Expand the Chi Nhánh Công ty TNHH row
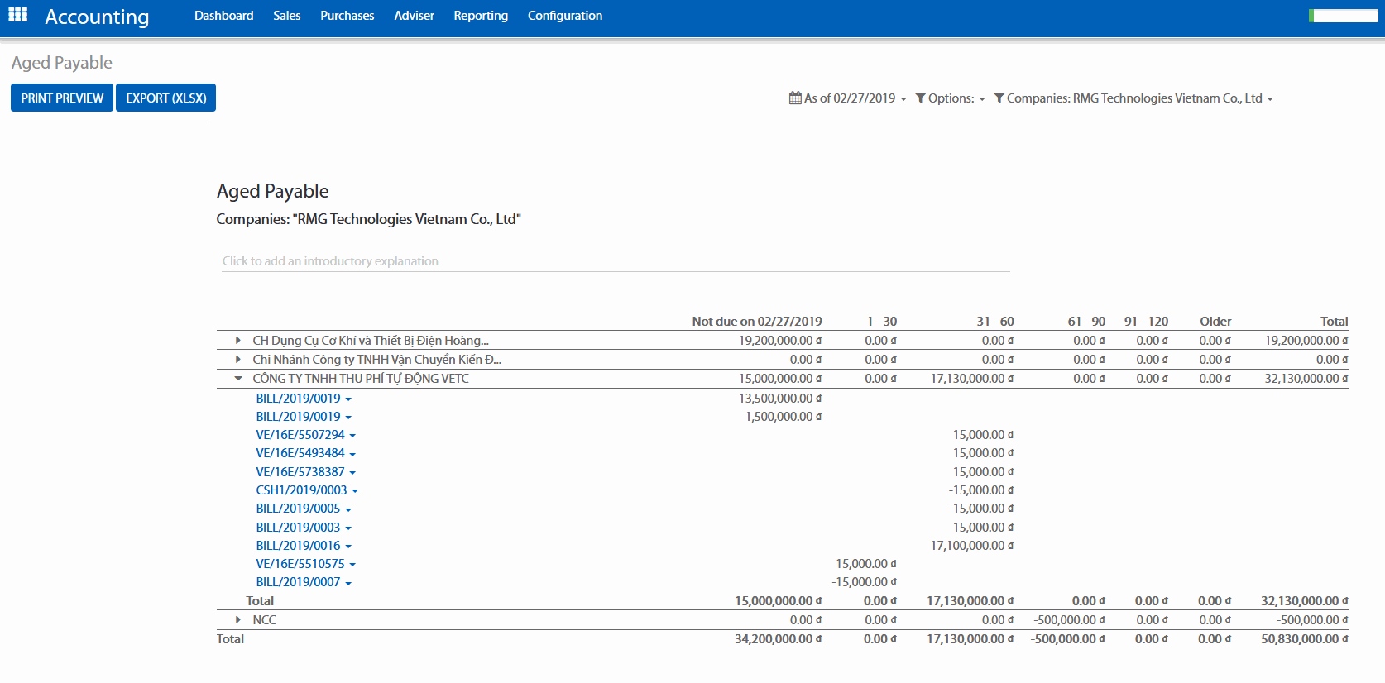Screen dimensions: 1385x683 [x=238, y=360]
